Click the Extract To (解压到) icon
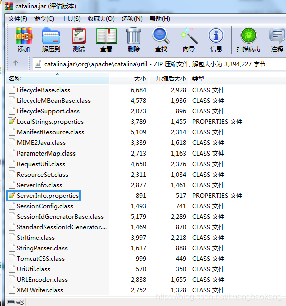Image resolution: width=286 pixels, height=306 pixels. 51,36
